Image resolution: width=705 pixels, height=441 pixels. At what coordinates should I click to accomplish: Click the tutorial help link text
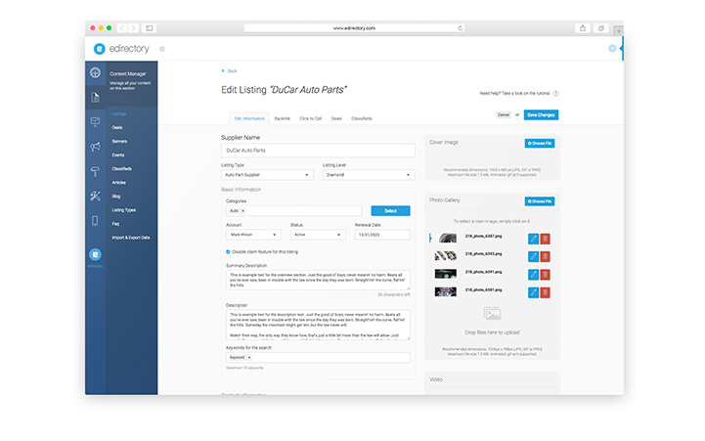coord(514,94)
